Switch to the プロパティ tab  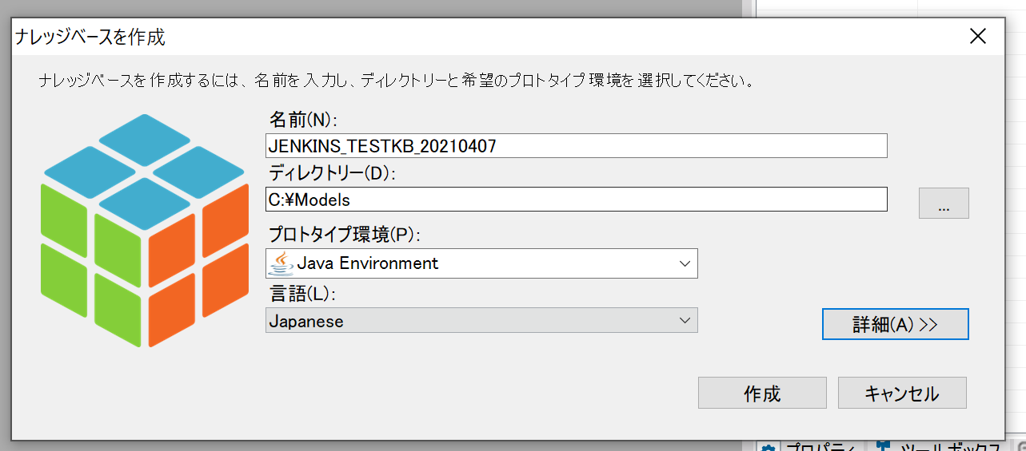tap(808, 447)
